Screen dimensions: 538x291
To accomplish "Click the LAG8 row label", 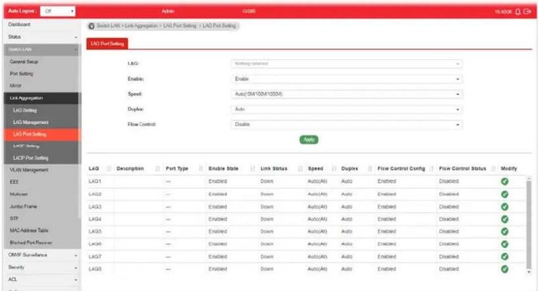I will point(95,269).
